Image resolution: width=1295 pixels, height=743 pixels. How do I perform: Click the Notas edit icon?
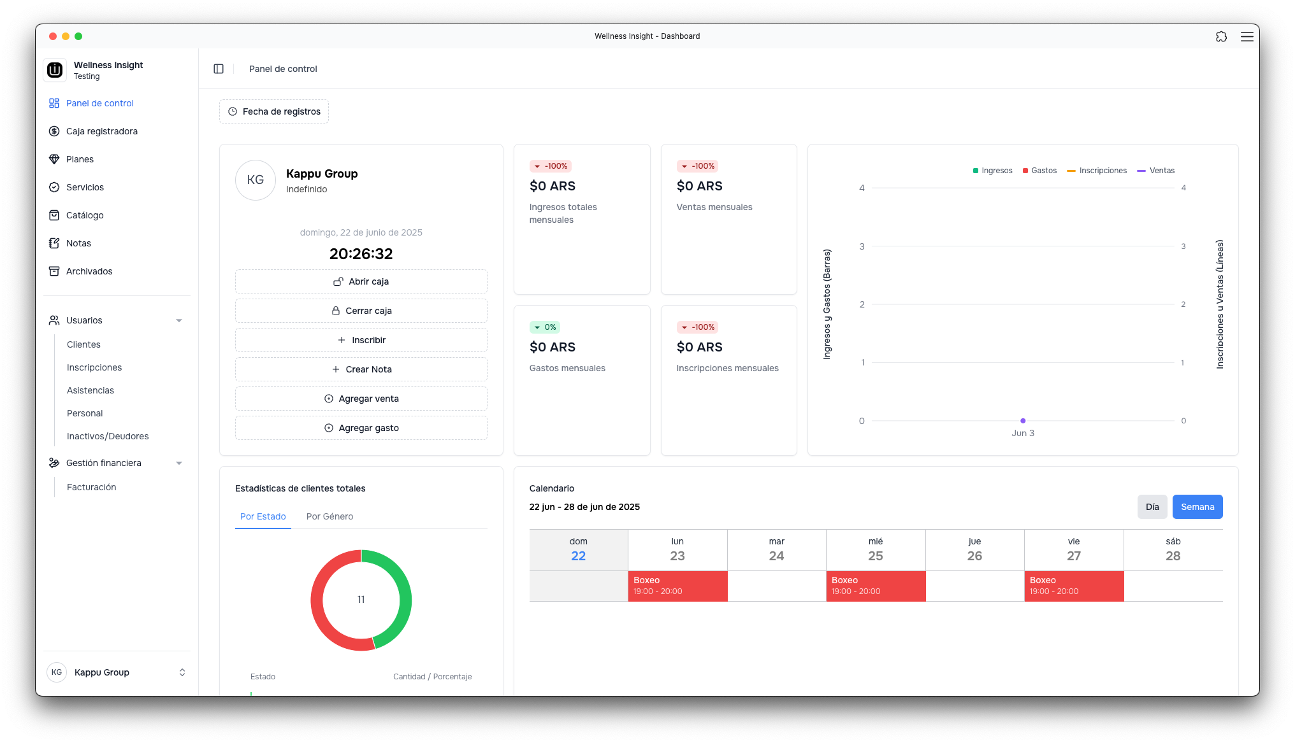click(54, 243)
